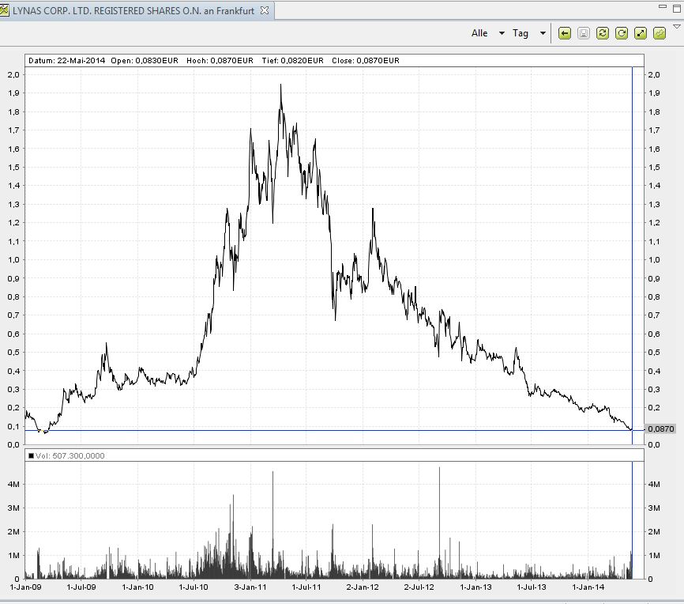Viewport: 684px width, 604px height.
Task: Click the 3-Jan-11 date axis label
Action: pos(250,587)
